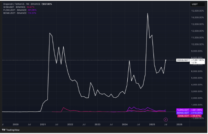The height and width of the screenshot is (134, 208).
Task: Click the BONKUSDT +110.20% label
Action: click(x=190, y=113)
